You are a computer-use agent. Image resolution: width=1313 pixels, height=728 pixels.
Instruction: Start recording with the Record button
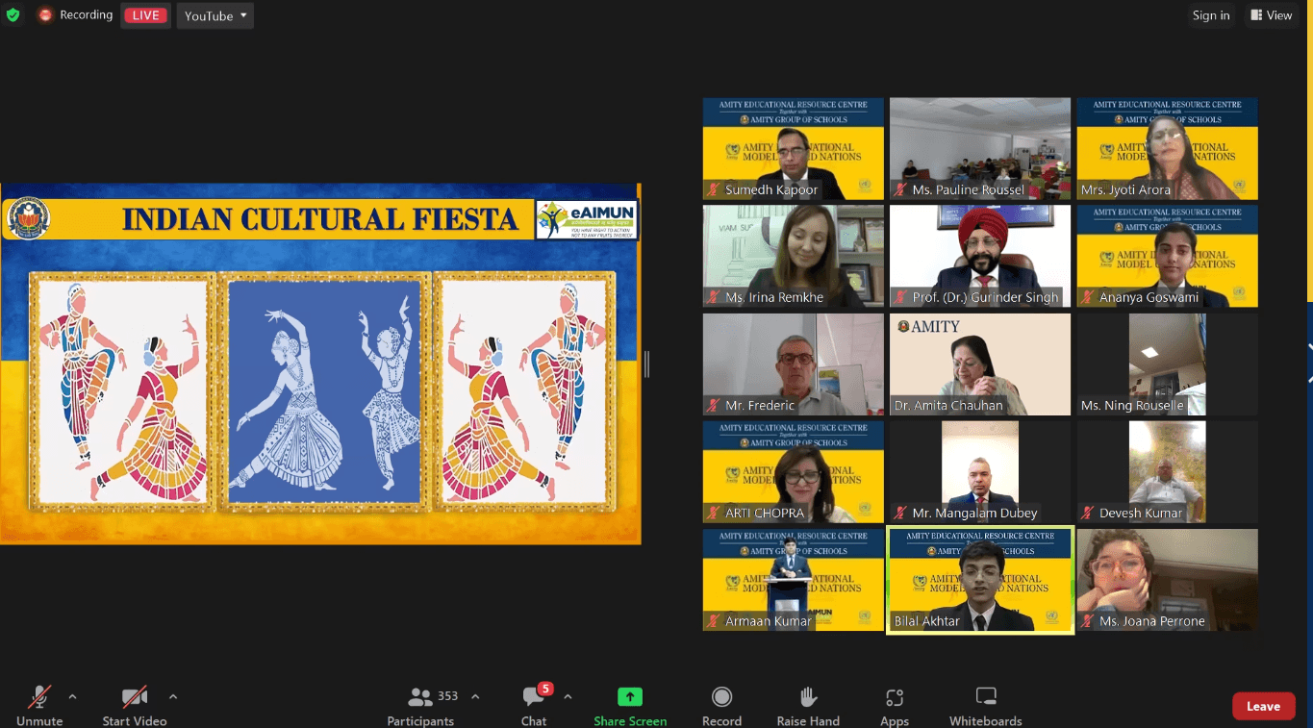(x=721, y=706)
